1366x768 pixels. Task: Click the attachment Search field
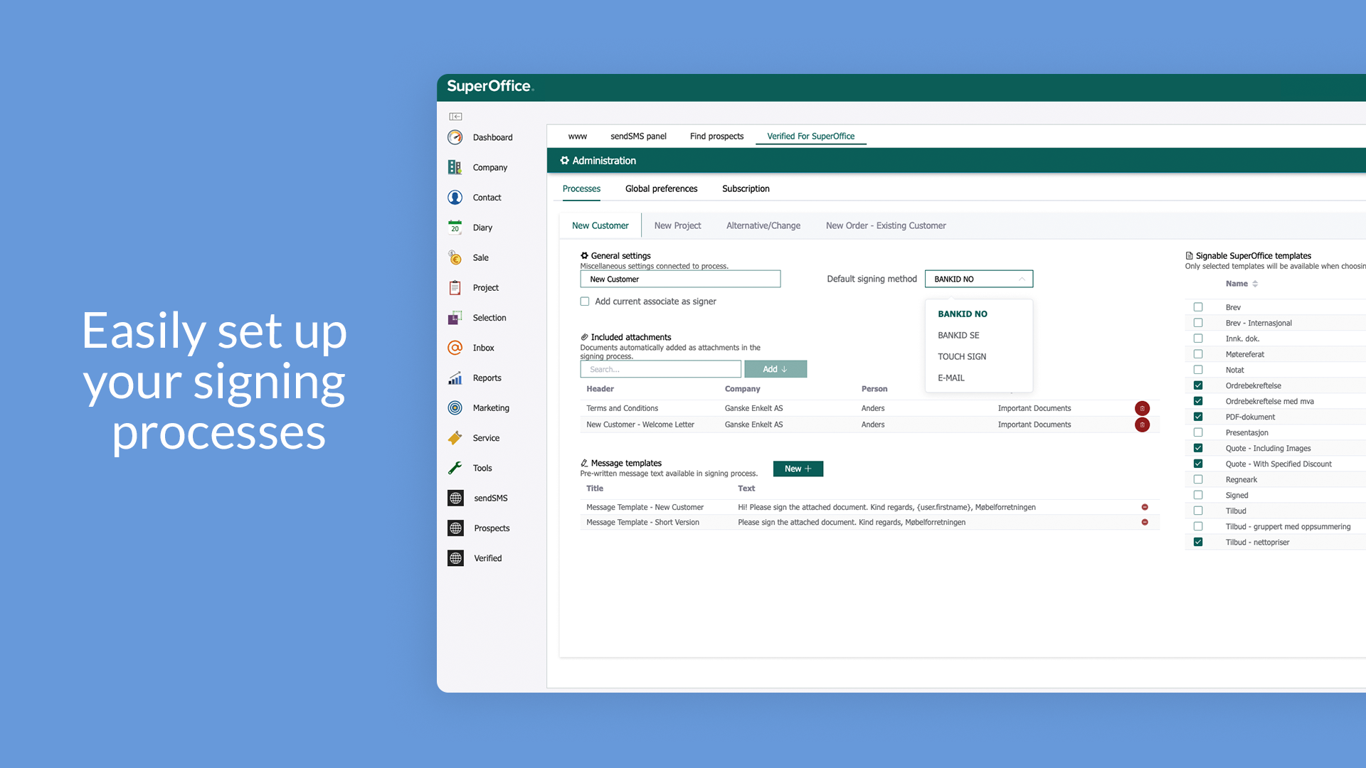click(660, 369)
